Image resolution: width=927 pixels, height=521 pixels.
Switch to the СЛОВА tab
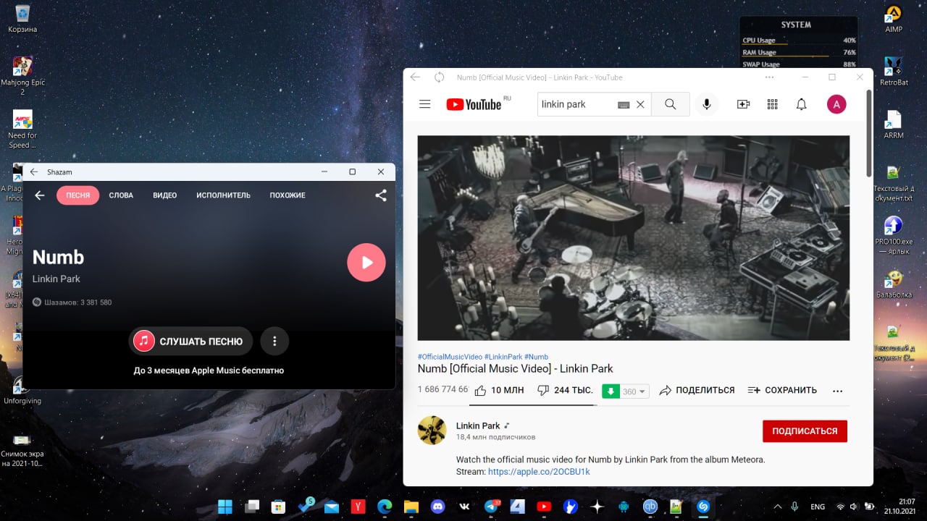(121, 195)
